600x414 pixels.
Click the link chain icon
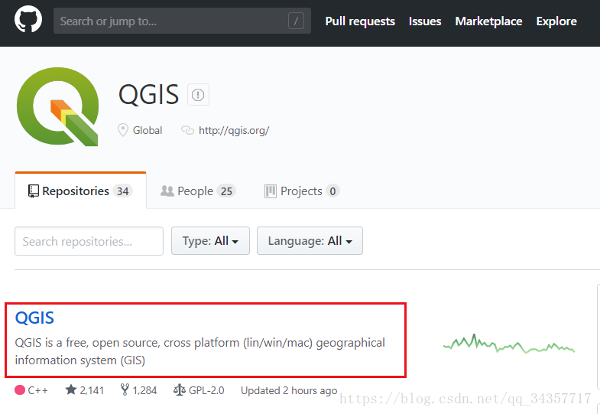click(x=187, y=130)
